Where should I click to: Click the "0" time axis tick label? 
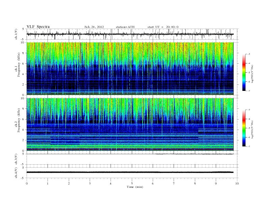(27, 183)
